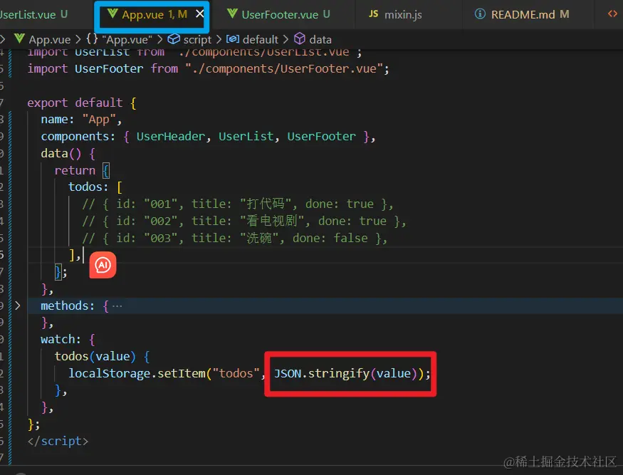The image size is (623, 475).
Task: Click the red AI assistant icon
Action: tap(103, 265)
